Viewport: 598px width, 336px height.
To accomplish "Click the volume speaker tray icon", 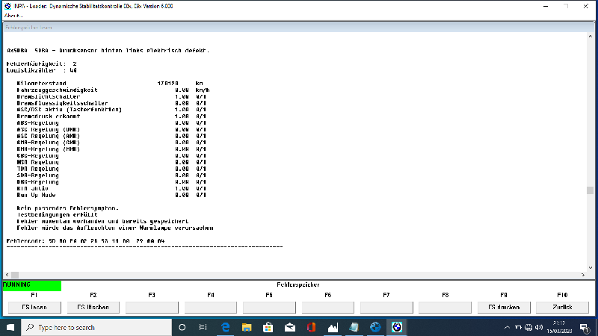I will coord(539,327).
